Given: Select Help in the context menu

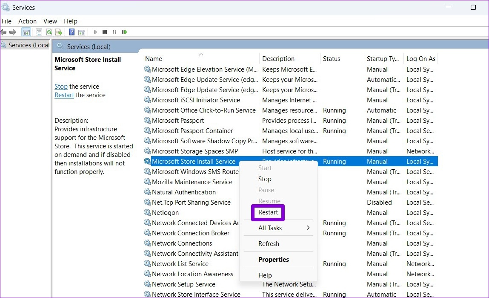Looking at the screenshot, I should click(265, 275).
